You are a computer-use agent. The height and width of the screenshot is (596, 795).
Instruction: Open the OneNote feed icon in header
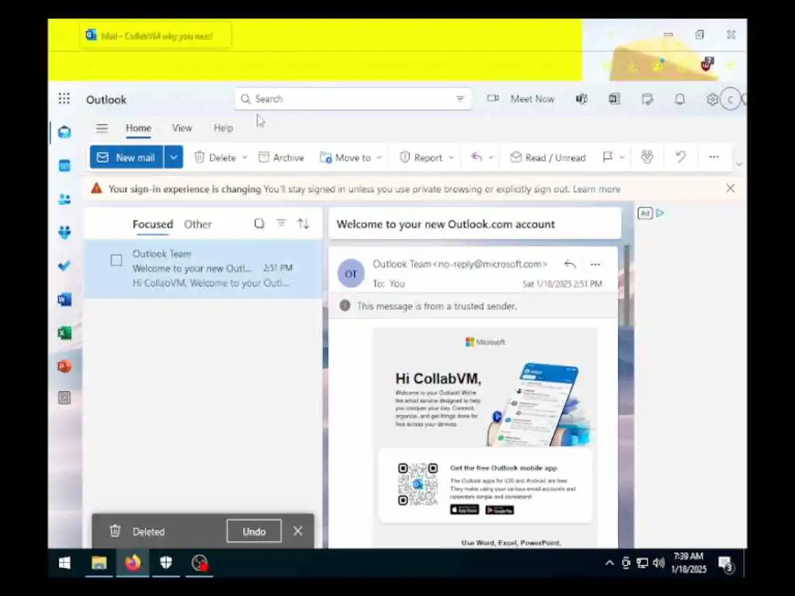pyautogui.click(x=614, y=99)
